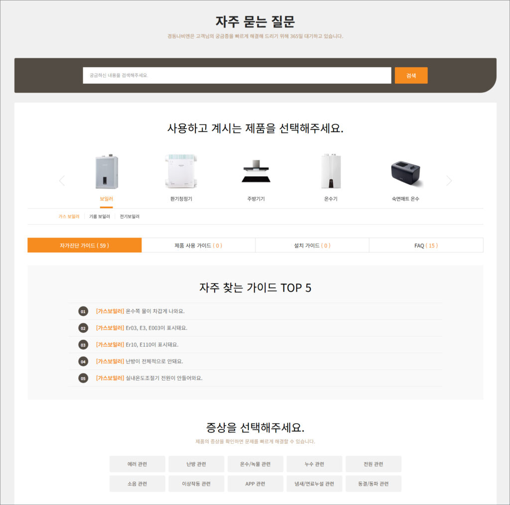Choose the 환기청정기 product image
This screenshot has height=505, width=510.
coord(181,171)
